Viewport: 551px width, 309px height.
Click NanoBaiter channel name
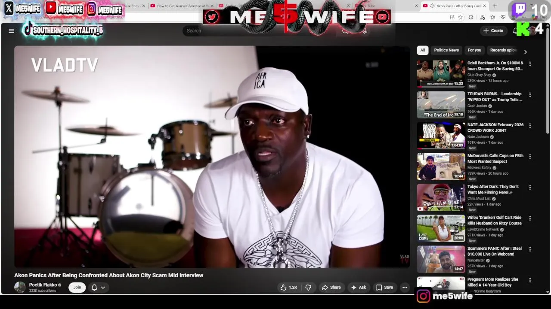point(476,261)
